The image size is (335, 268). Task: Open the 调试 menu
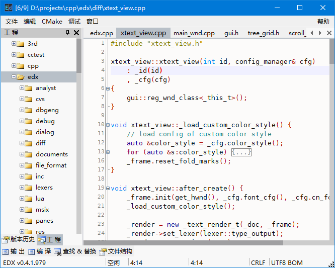[x=74, y=22]
